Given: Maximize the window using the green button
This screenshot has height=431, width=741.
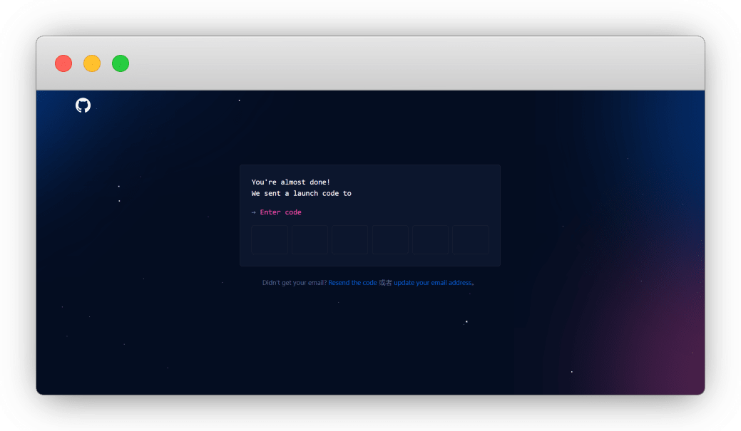Looking at the screenshot, I should pos(121,63).
